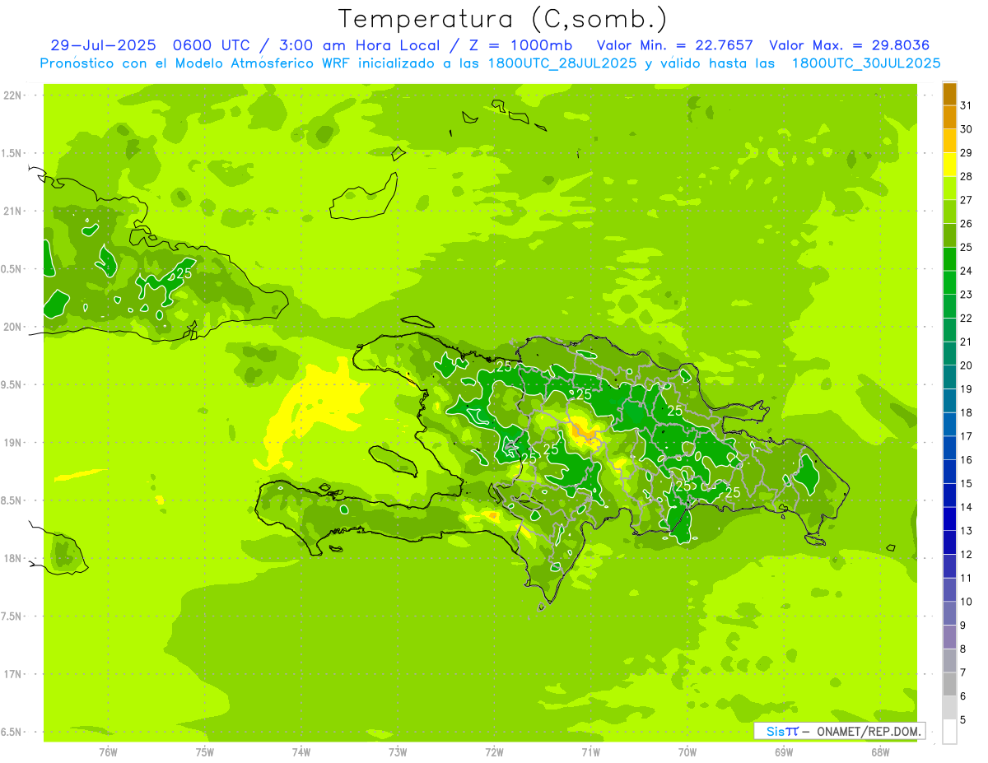Pick the green colorbar swatch between 24 and 25
The width and height of the screenshot is (988, 763).
point(949,259)
